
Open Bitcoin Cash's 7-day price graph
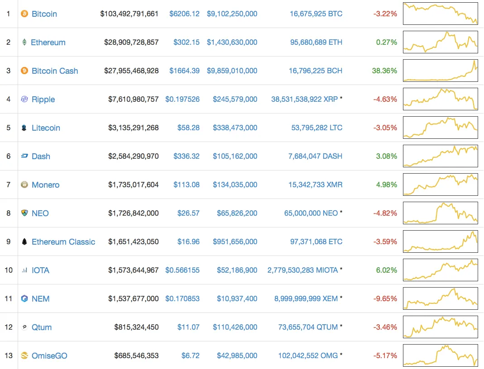click(441, 71)
